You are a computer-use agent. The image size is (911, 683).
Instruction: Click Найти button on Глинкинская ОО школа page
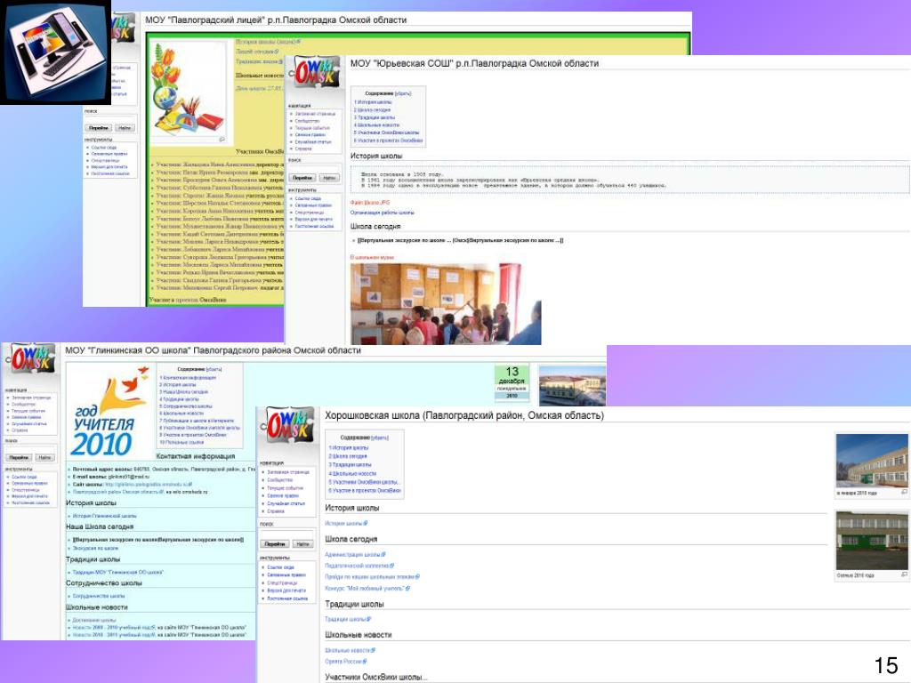(44, 458)
